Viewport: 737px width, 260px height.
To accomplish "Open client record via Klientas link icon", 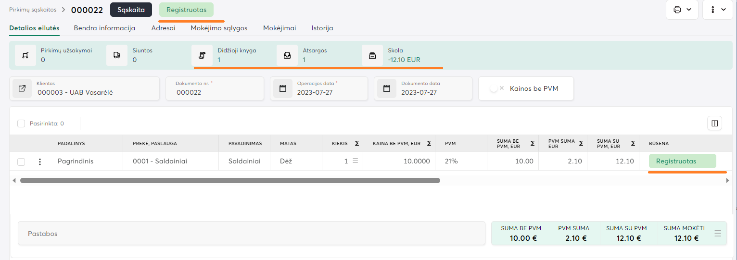I will pyautogui.click(x=22, y=88).
